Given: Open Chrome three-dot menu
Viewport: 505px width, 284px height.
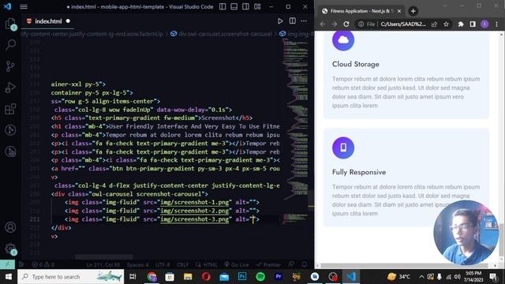Looking at the screenshot, I should (496, 24).
